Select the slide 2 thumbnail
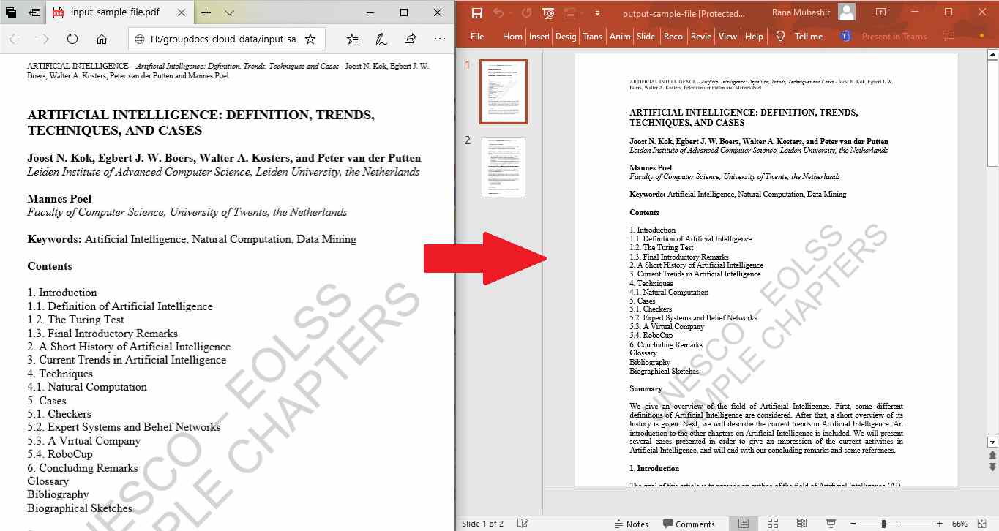Image resolution: width=999 pixels, height=531 pixels. (504, 167)
